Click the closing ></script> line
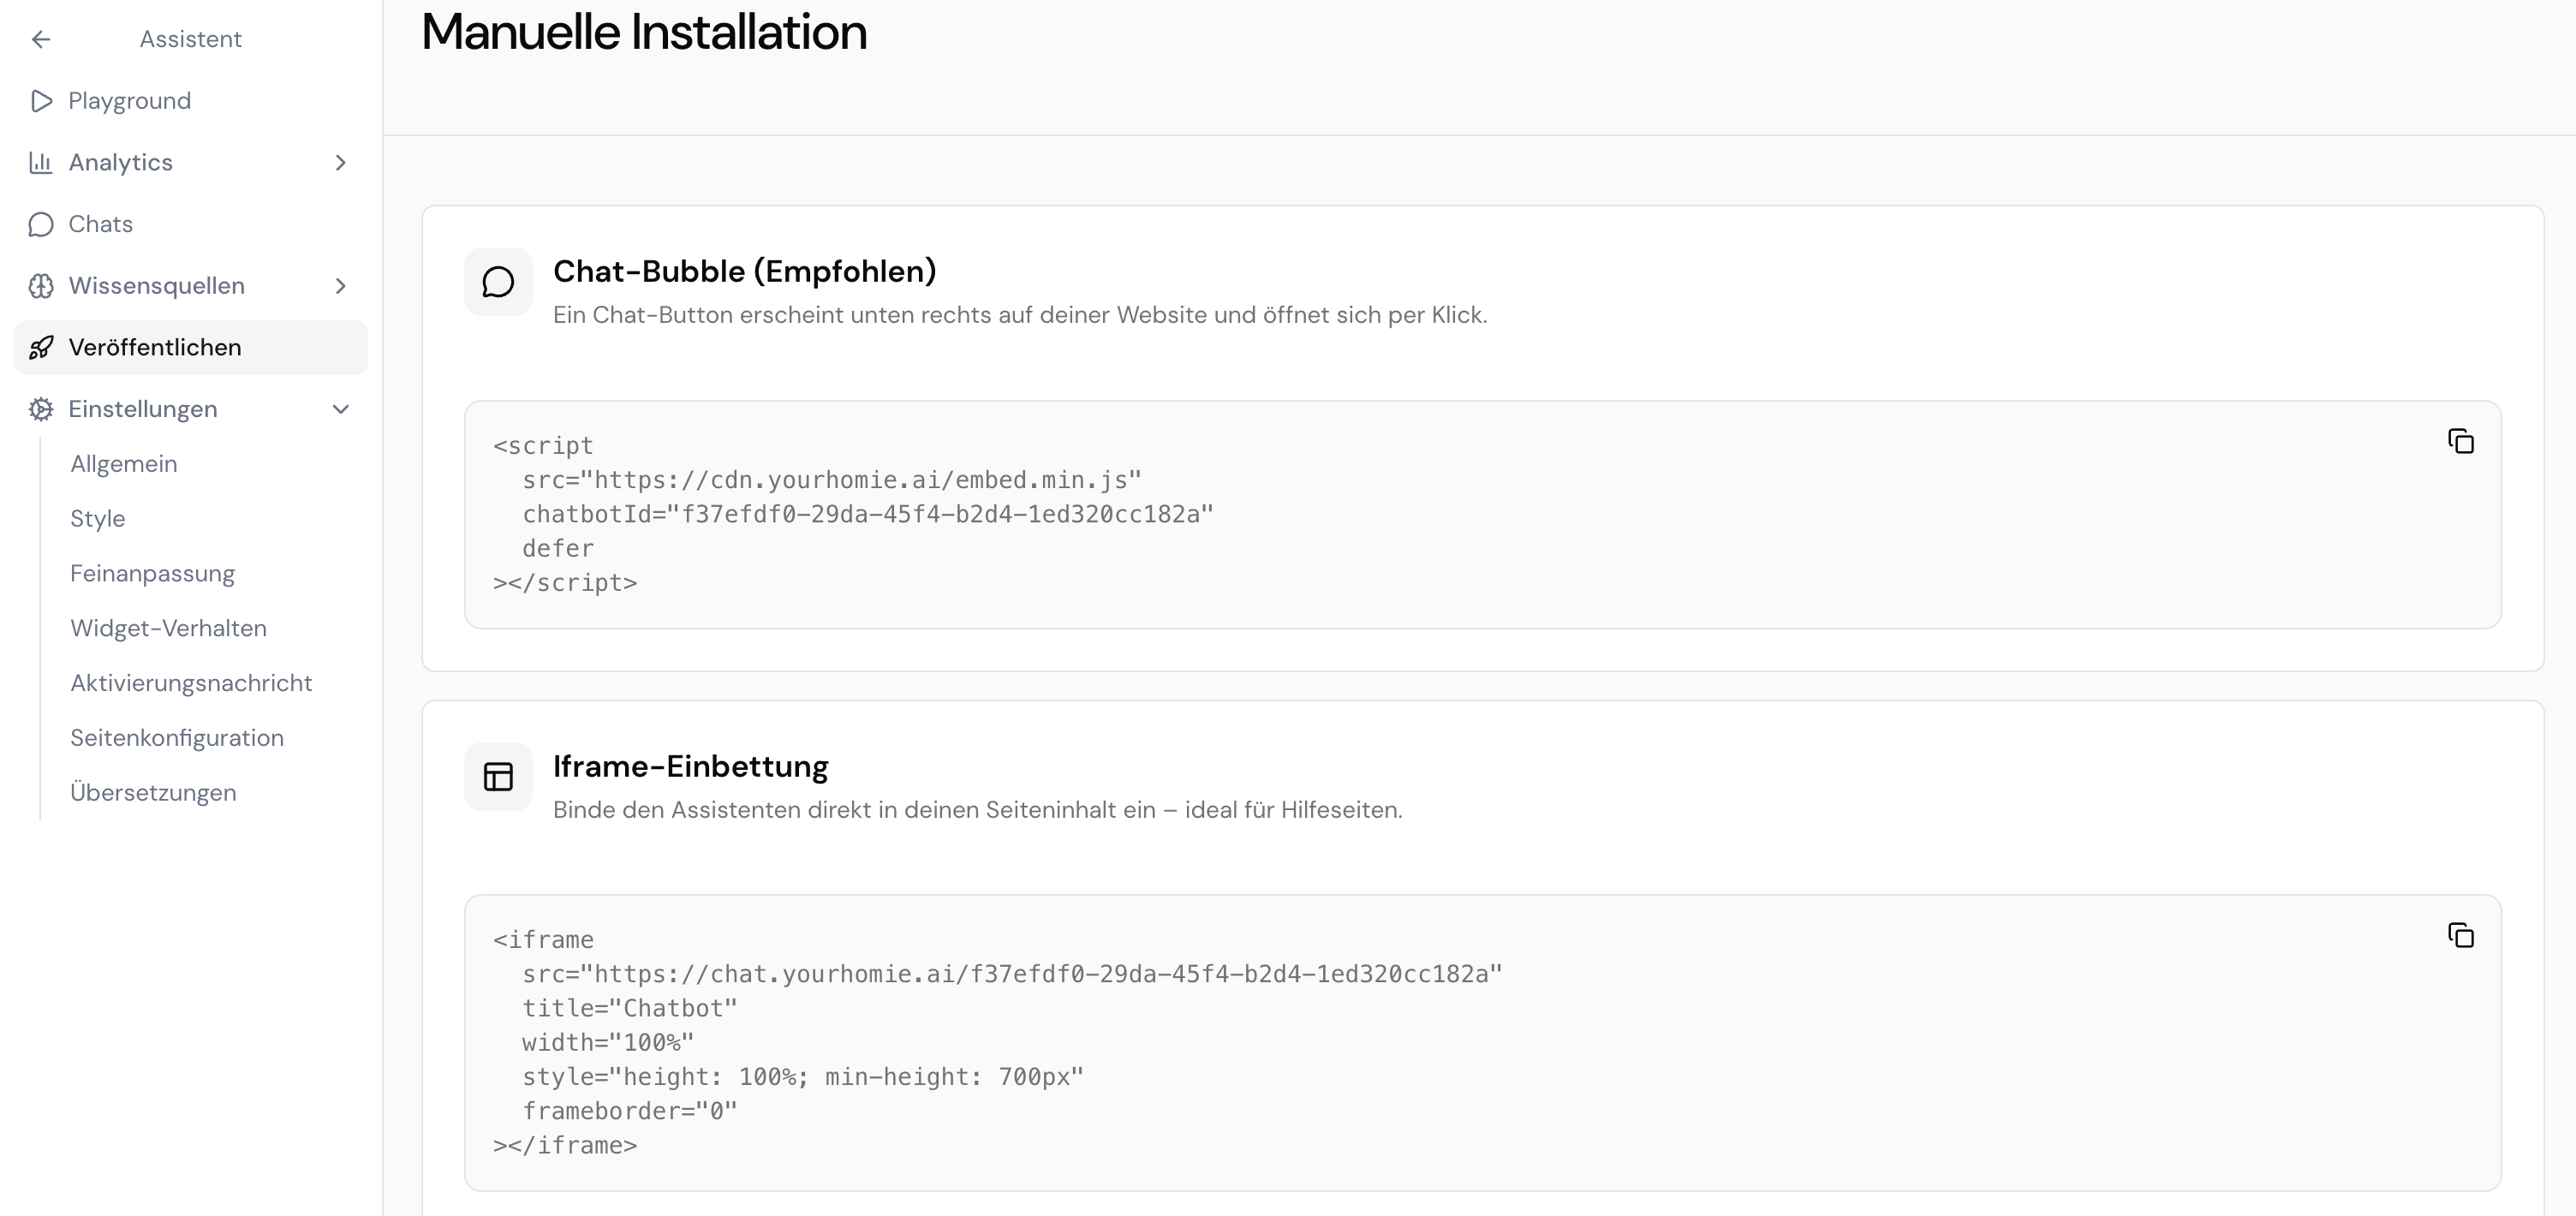Screen dimensions: 2576x1216 pyautogui.click(x=565, y=582)
